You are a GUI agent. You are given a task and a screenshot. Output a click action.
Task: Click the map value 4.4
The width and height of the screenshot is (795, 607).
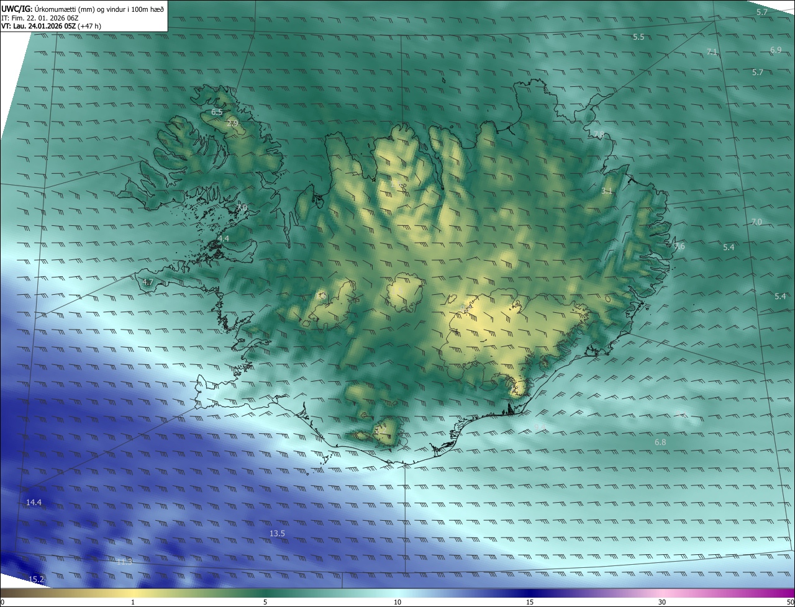224,239
